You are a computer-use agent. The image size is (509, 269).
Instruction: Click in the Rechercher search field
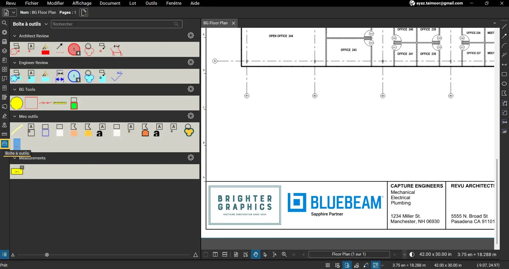tap(111, 24)
